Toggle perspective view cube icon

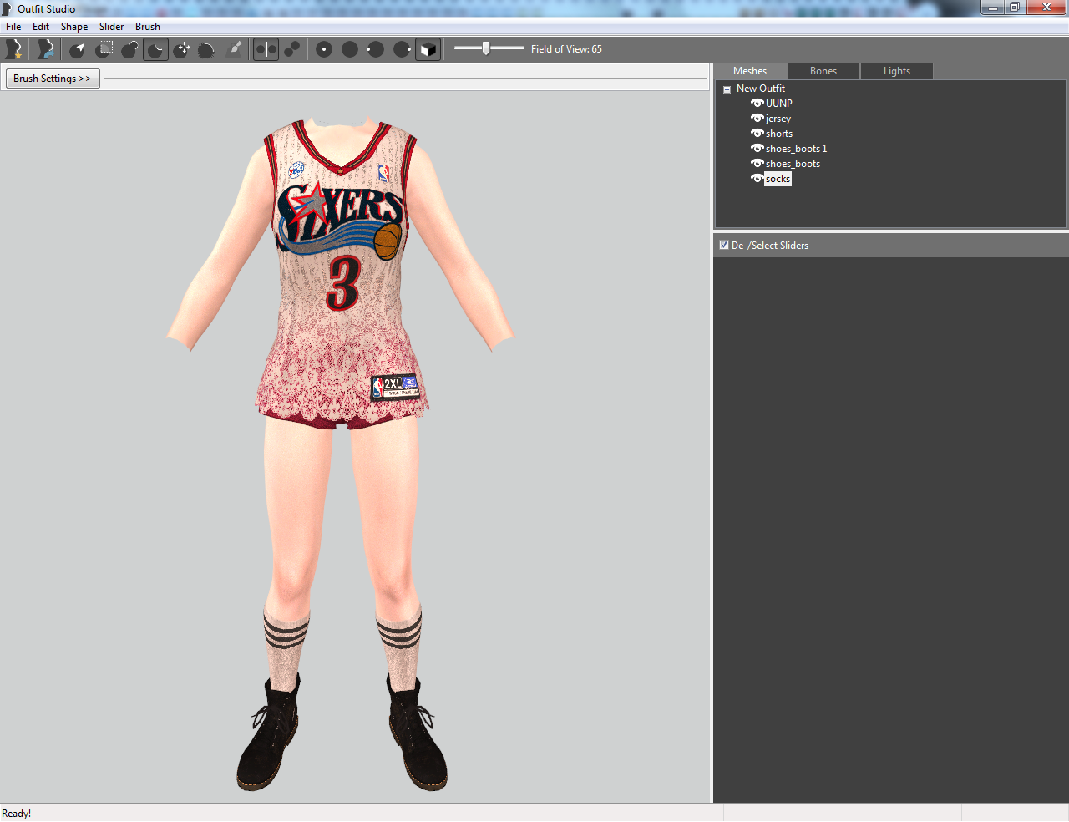pyautogui.click(x=428, y=49)
